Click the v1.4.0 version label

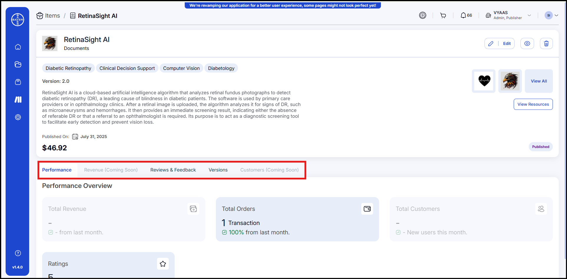[x=17, y=267]
